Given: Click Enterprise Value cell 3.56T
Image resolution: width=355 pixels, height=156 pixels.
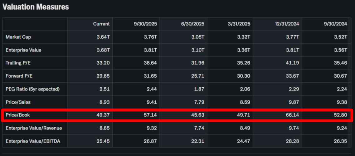Looking at the screenshot, I should 341,50.
